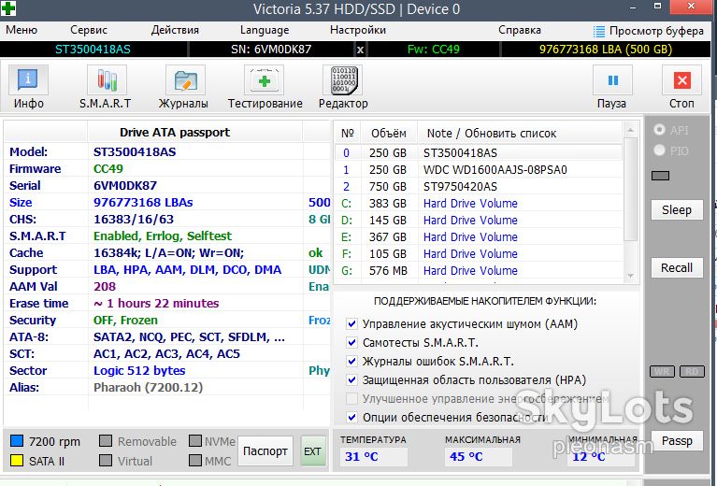Image resolution: width=717 pixels, height=486 pixels.
Task: Click the NVMe indicator box
Action: pos(195,441)
